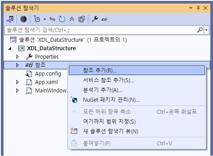This screenshot has height=156, width=213.
Task: Click the NuGet package icon in the menu
Action: [x=74, y=100]
